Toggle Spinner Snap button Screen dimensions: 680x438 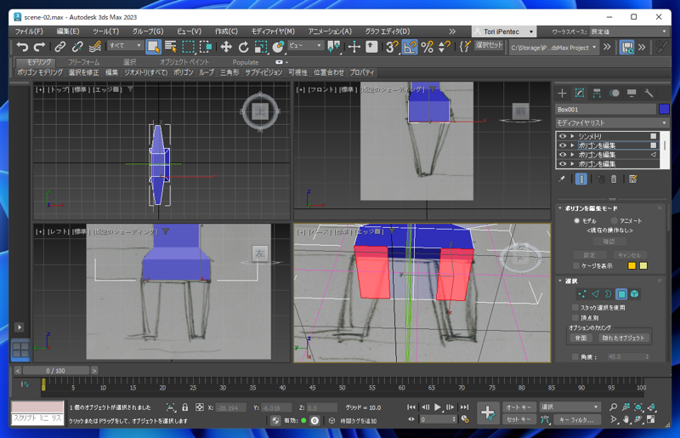coord(444,47)
